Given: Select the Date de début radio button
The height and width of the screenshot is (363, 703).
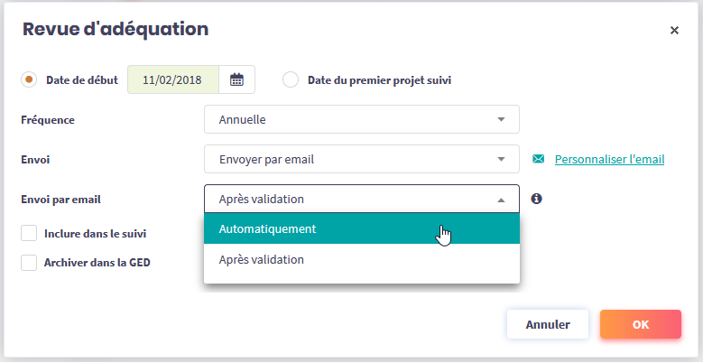Looking at the screenshot, I should click(x=29, y=79).
